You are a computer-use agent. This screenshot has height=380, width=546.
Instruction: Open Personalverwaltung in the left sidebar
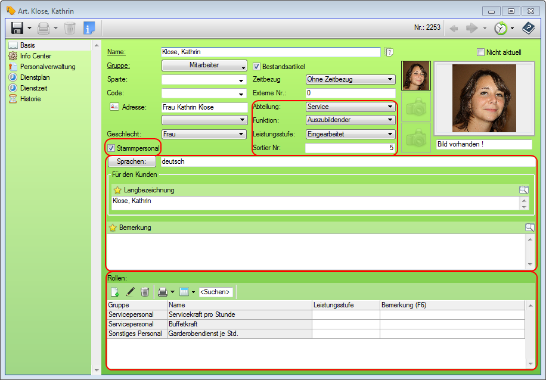tap(47, 67)
